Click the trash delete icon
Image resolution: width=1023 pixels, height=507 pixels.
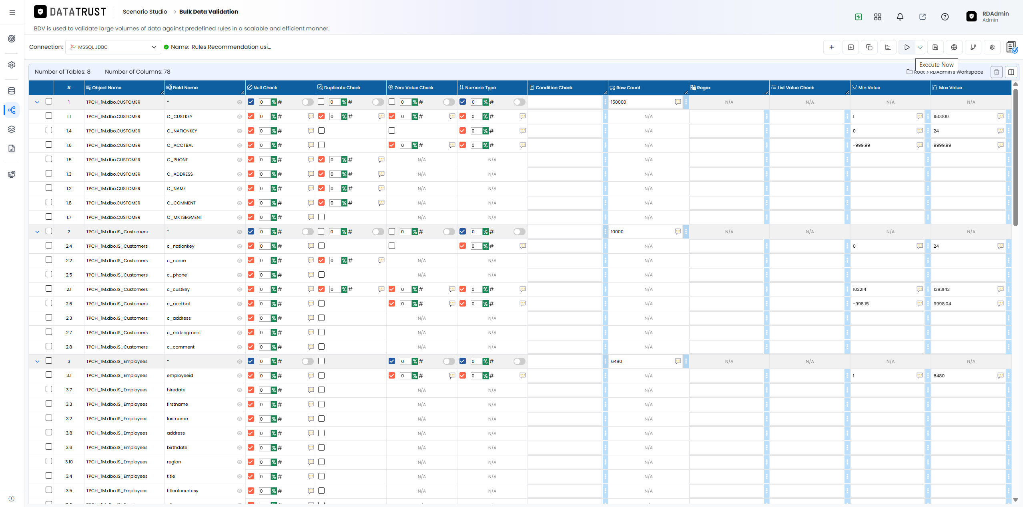[996, 72]
